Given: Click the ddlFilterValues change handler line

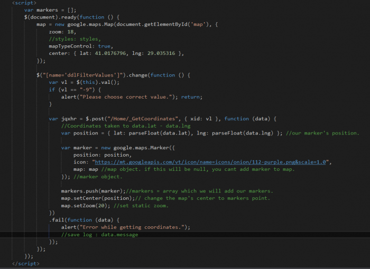Looking at the screenshot, I should pos(113,75).
